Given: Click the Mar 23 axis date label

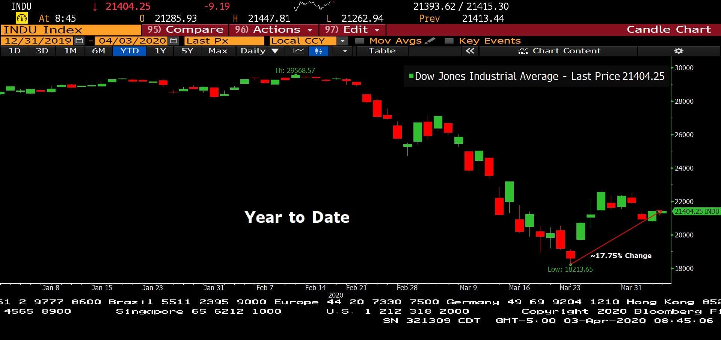Looking at the screenshot, I should click(x=570, y=287).
